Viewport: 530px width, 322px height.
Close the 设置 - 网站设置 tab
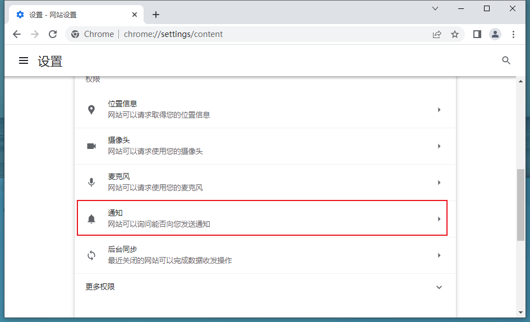coord(135,15)
